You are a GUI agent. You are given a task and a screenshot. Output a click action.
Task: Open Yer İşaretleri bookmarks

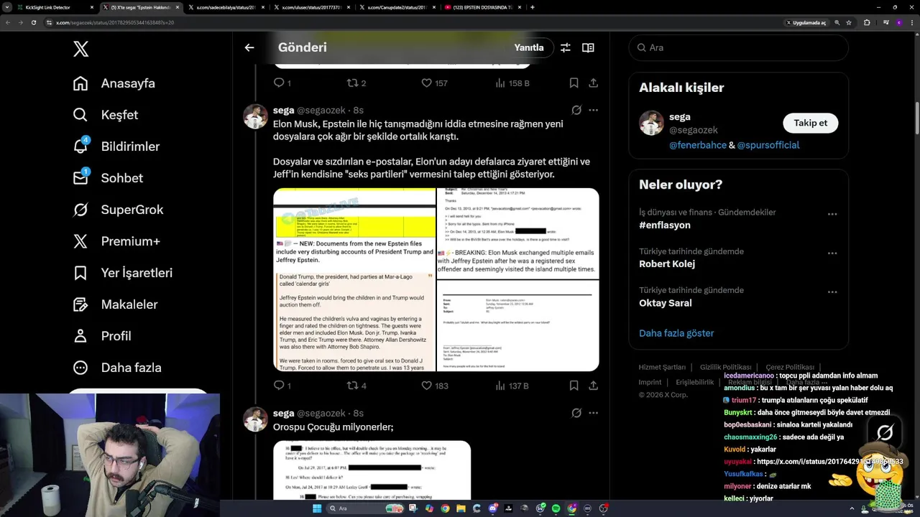point(123,273)
